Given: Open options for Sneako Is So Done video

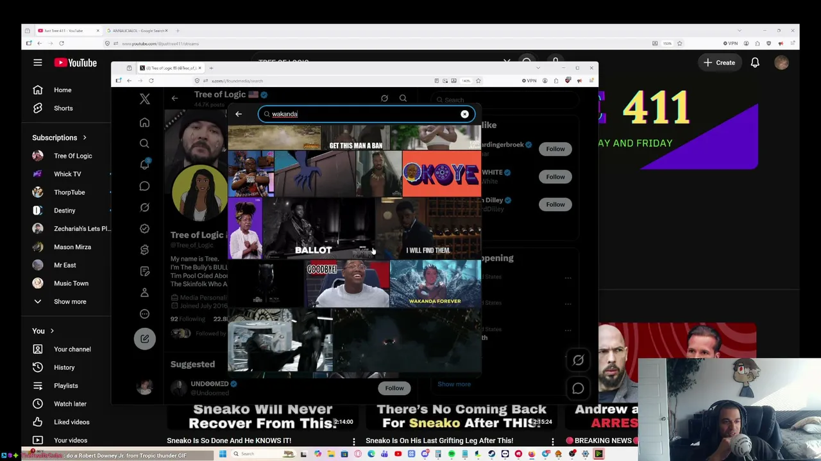Looking at the screenshot, I should tap(353, 441).
